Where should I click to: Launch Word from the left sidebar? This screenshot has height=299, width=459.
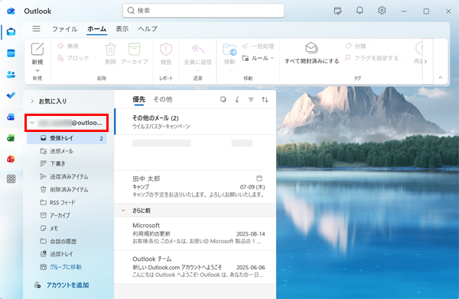pos(11,117)
